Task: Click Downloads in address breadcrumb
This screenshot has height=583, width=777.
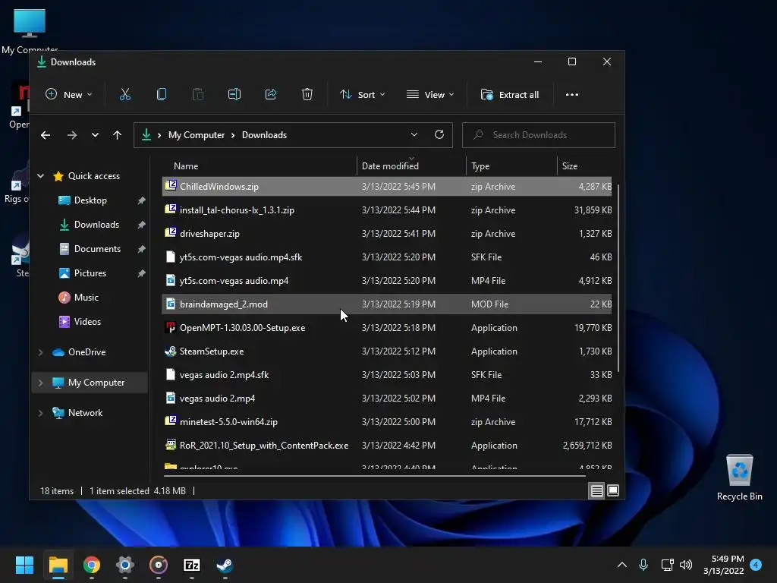Action: (x=264, y=135)
